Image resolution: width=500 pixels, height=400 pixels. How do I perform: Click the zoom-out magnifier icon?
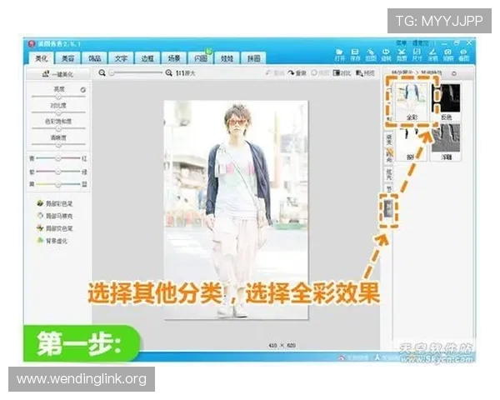(102, 73)
